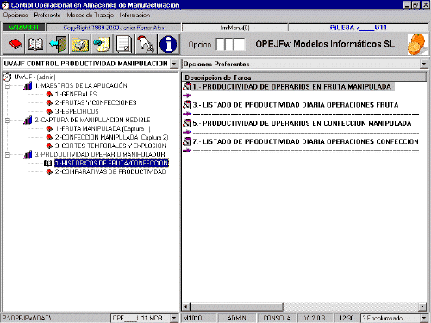Click the chart icon of 2-CAPTURA DE MANIPULACION
The height and width of the screenshot is (323, 431).
pyautogui.click(x=28, y=120)
